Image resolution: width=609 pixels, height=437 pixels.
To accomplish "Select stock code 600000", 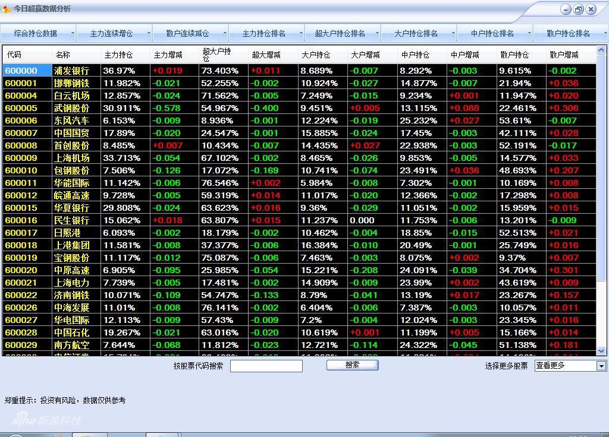I will point(21,71).
